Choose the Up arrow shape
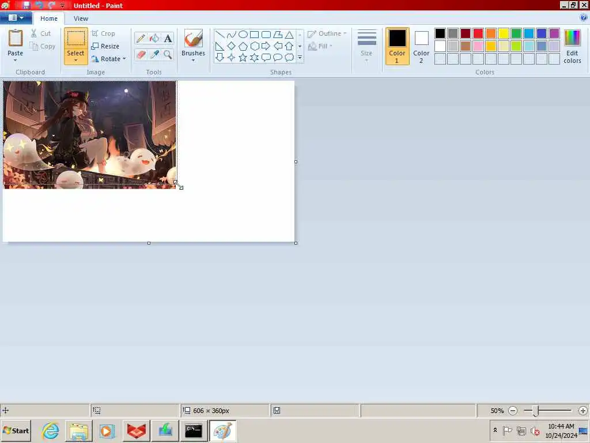The height and width of the screenshot is (443, 590). [289, 46]
